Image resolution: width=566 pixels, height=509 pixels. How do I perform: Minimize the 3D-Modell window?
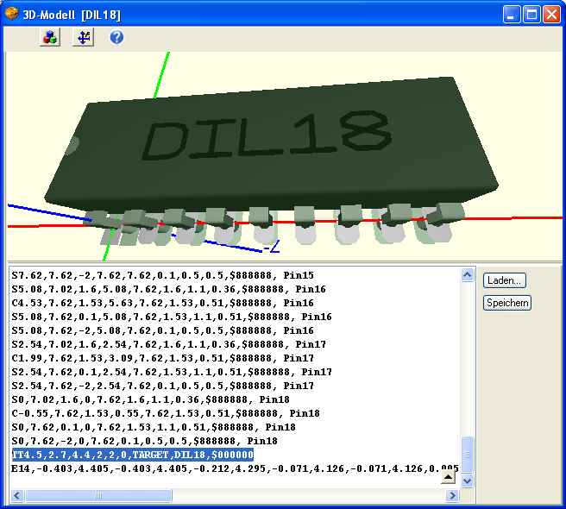[x=513, y=14]
